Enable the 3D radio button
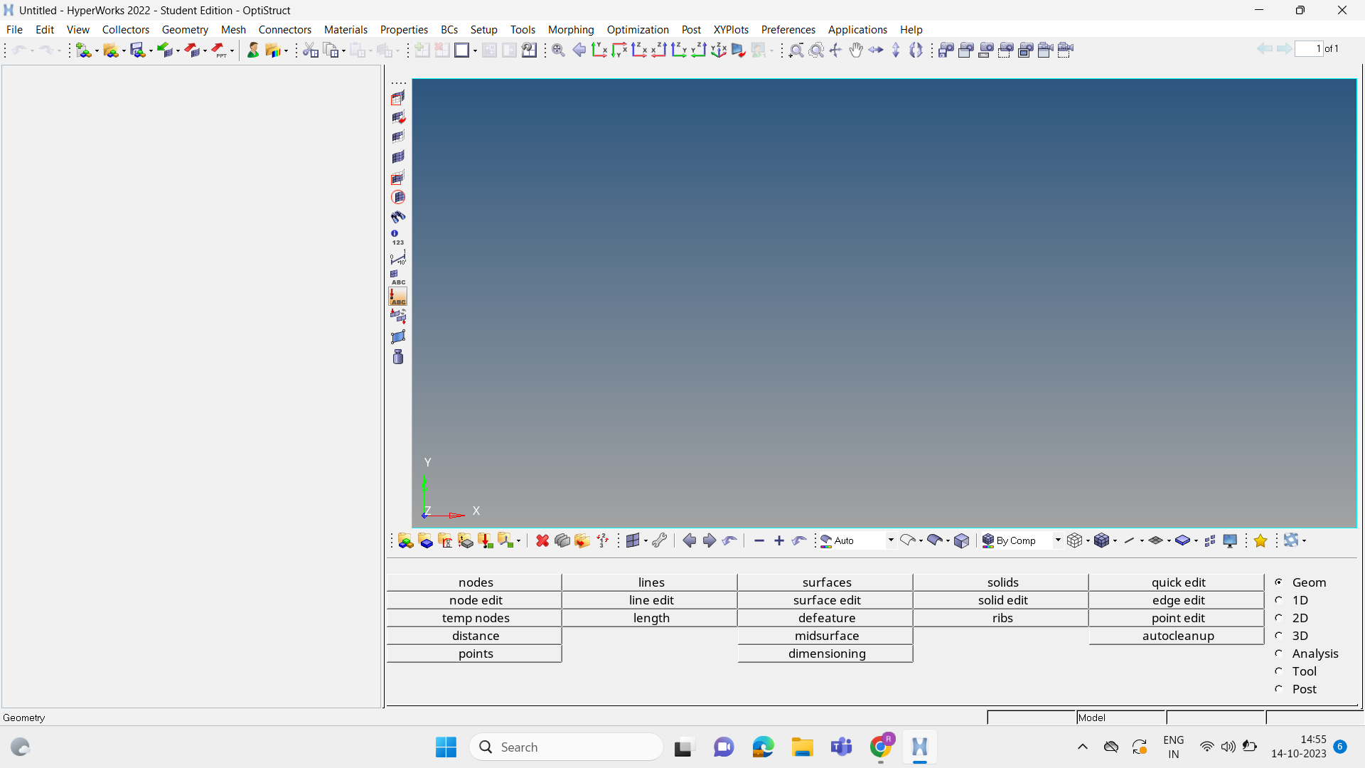This screenshot has height=768, width=1365. (1278, 635)
